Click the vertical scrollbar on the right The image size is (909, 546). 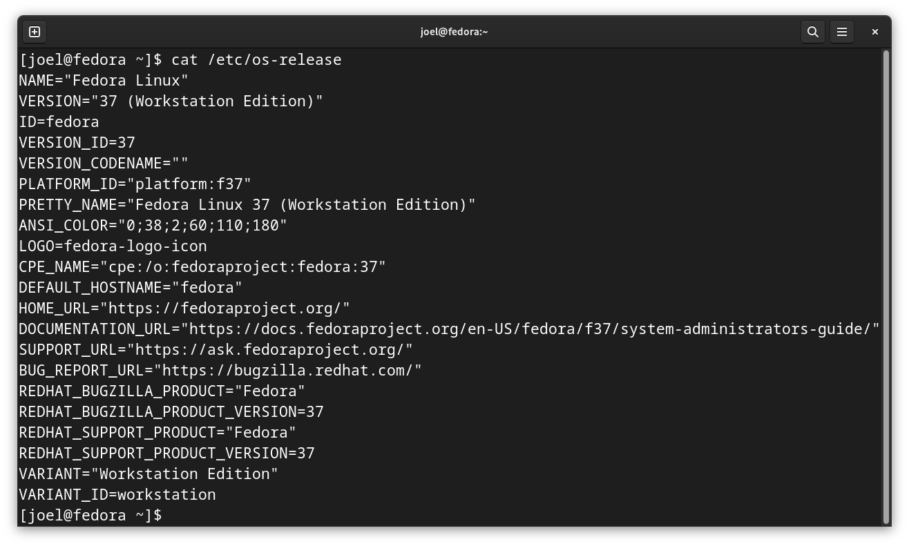(x=886, y=276)
